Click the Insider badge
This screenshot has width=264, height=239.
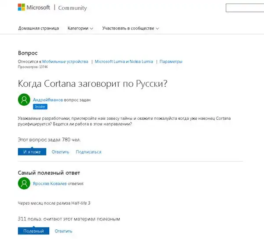point(40,107)
